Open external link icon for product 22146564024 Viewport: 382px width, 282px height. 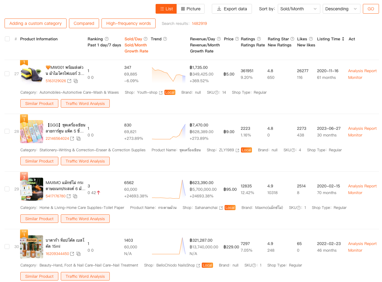pos(72,139)
